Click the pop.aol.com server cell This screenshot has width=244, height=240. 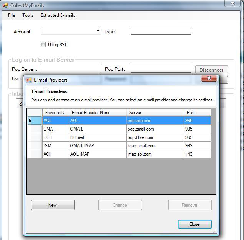tap(155, 121)
